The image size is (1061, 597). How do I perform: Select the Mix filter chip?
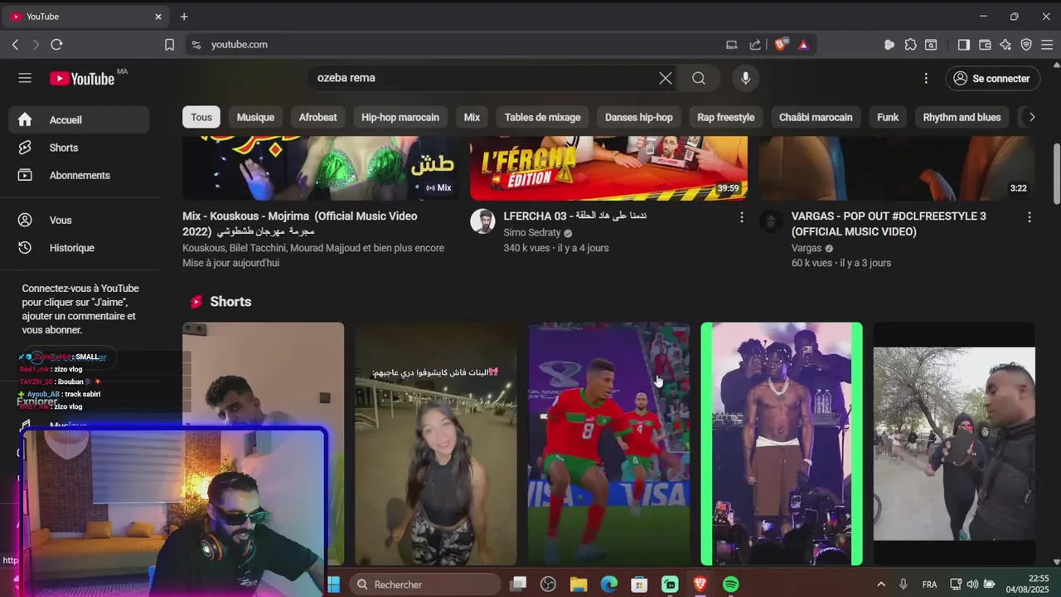(472, 117)
